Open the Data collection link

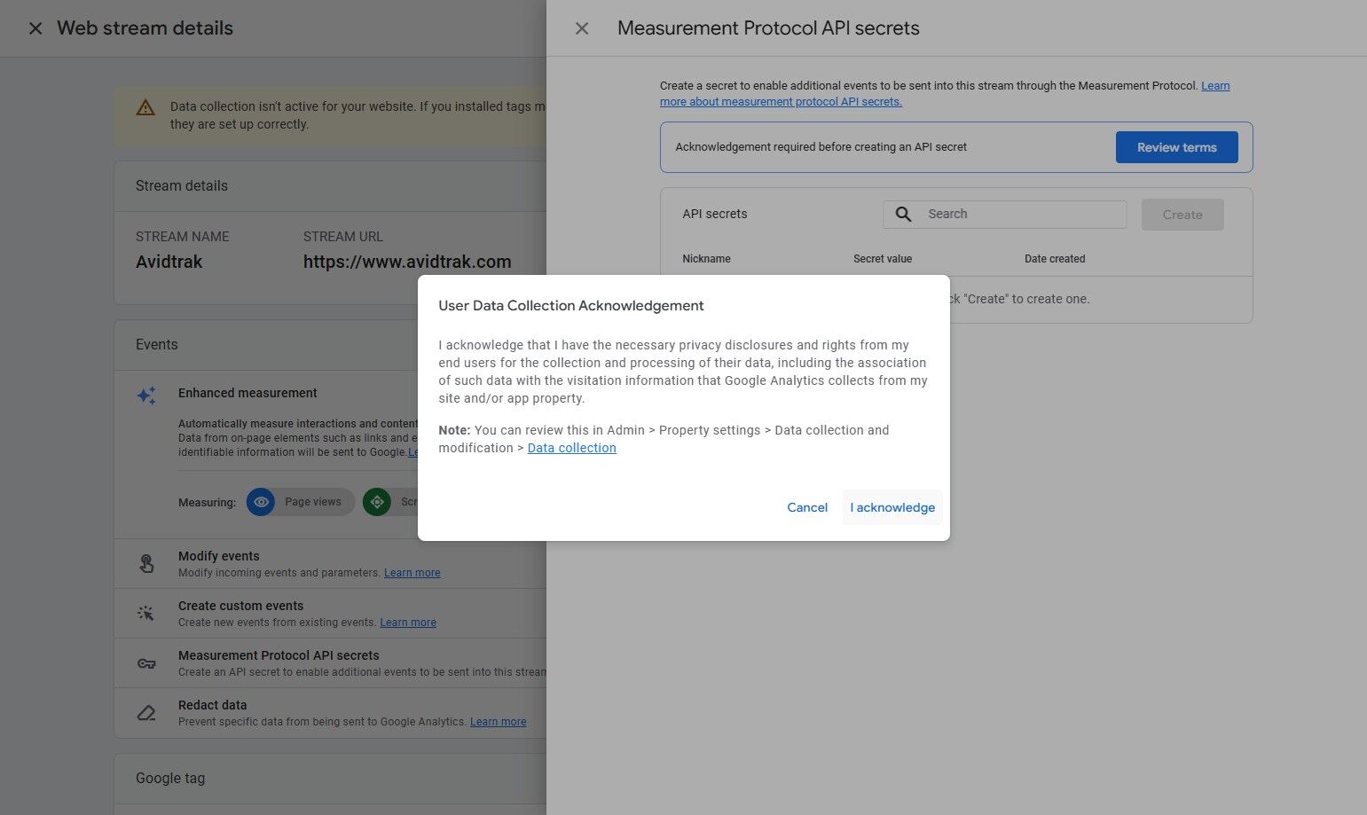point(571,448)
